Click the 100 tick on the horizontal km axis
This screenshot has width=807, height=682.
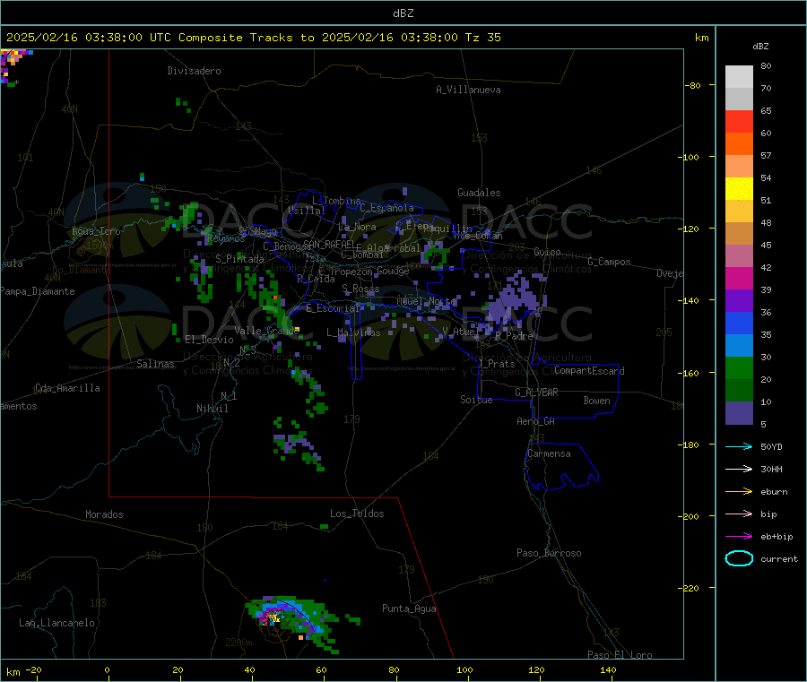pos(464,669)
